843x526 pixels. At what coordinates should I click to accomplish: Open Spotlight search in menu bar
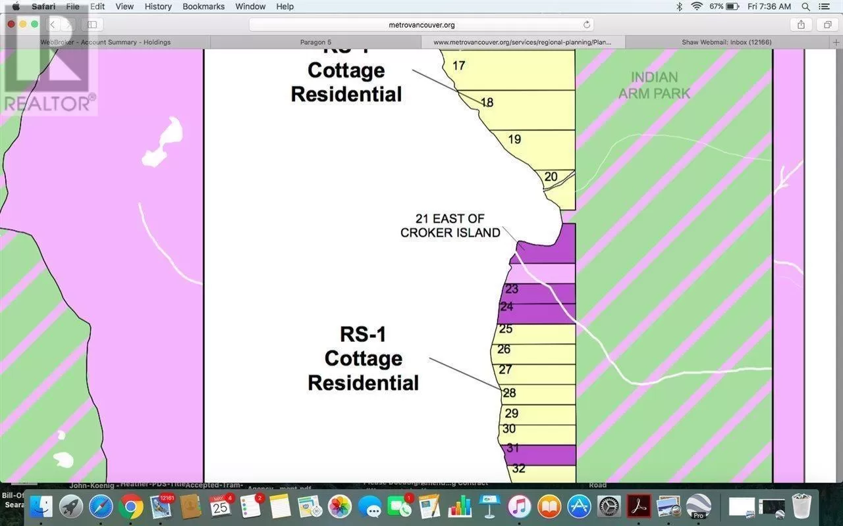[x=805, y=7]
